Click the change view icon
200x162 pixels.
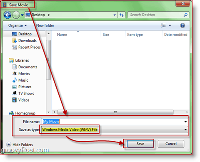point(163,25)
